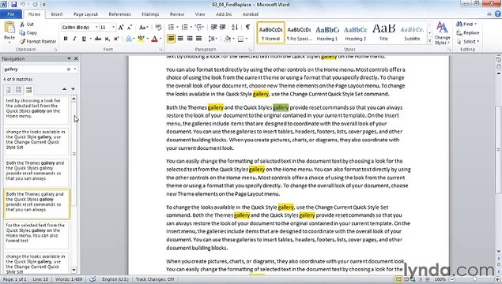Switch to the Insert tab
Screen dimensions: 502x284
click(x=57, y=14)
